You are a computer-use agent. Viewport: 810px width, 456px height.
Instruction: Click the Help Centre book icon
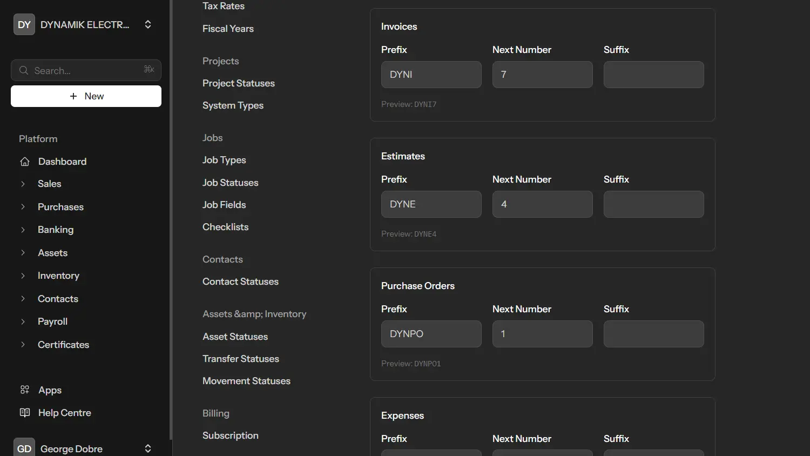(25, 413)
